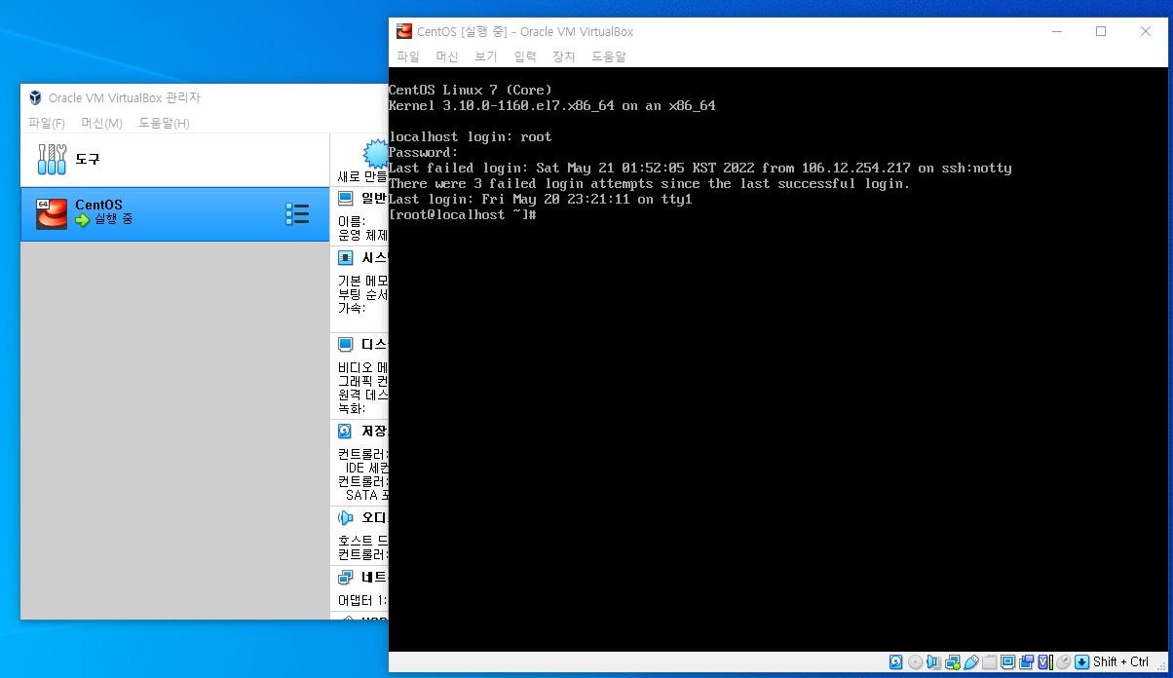Click the display settings icon in VM status bar
1173x678 pixels.
tap(1008, 662)
